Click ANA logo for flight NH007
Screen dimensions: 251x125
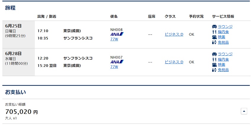point(117,62)
